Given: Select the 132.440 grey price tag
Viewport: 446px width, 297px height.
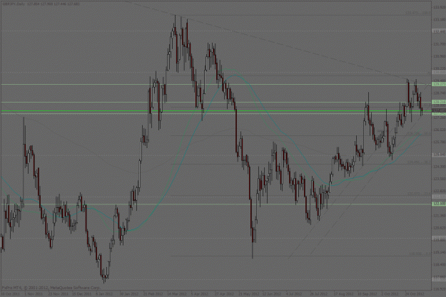Looking at the screenshot, I should click(439, 31).
